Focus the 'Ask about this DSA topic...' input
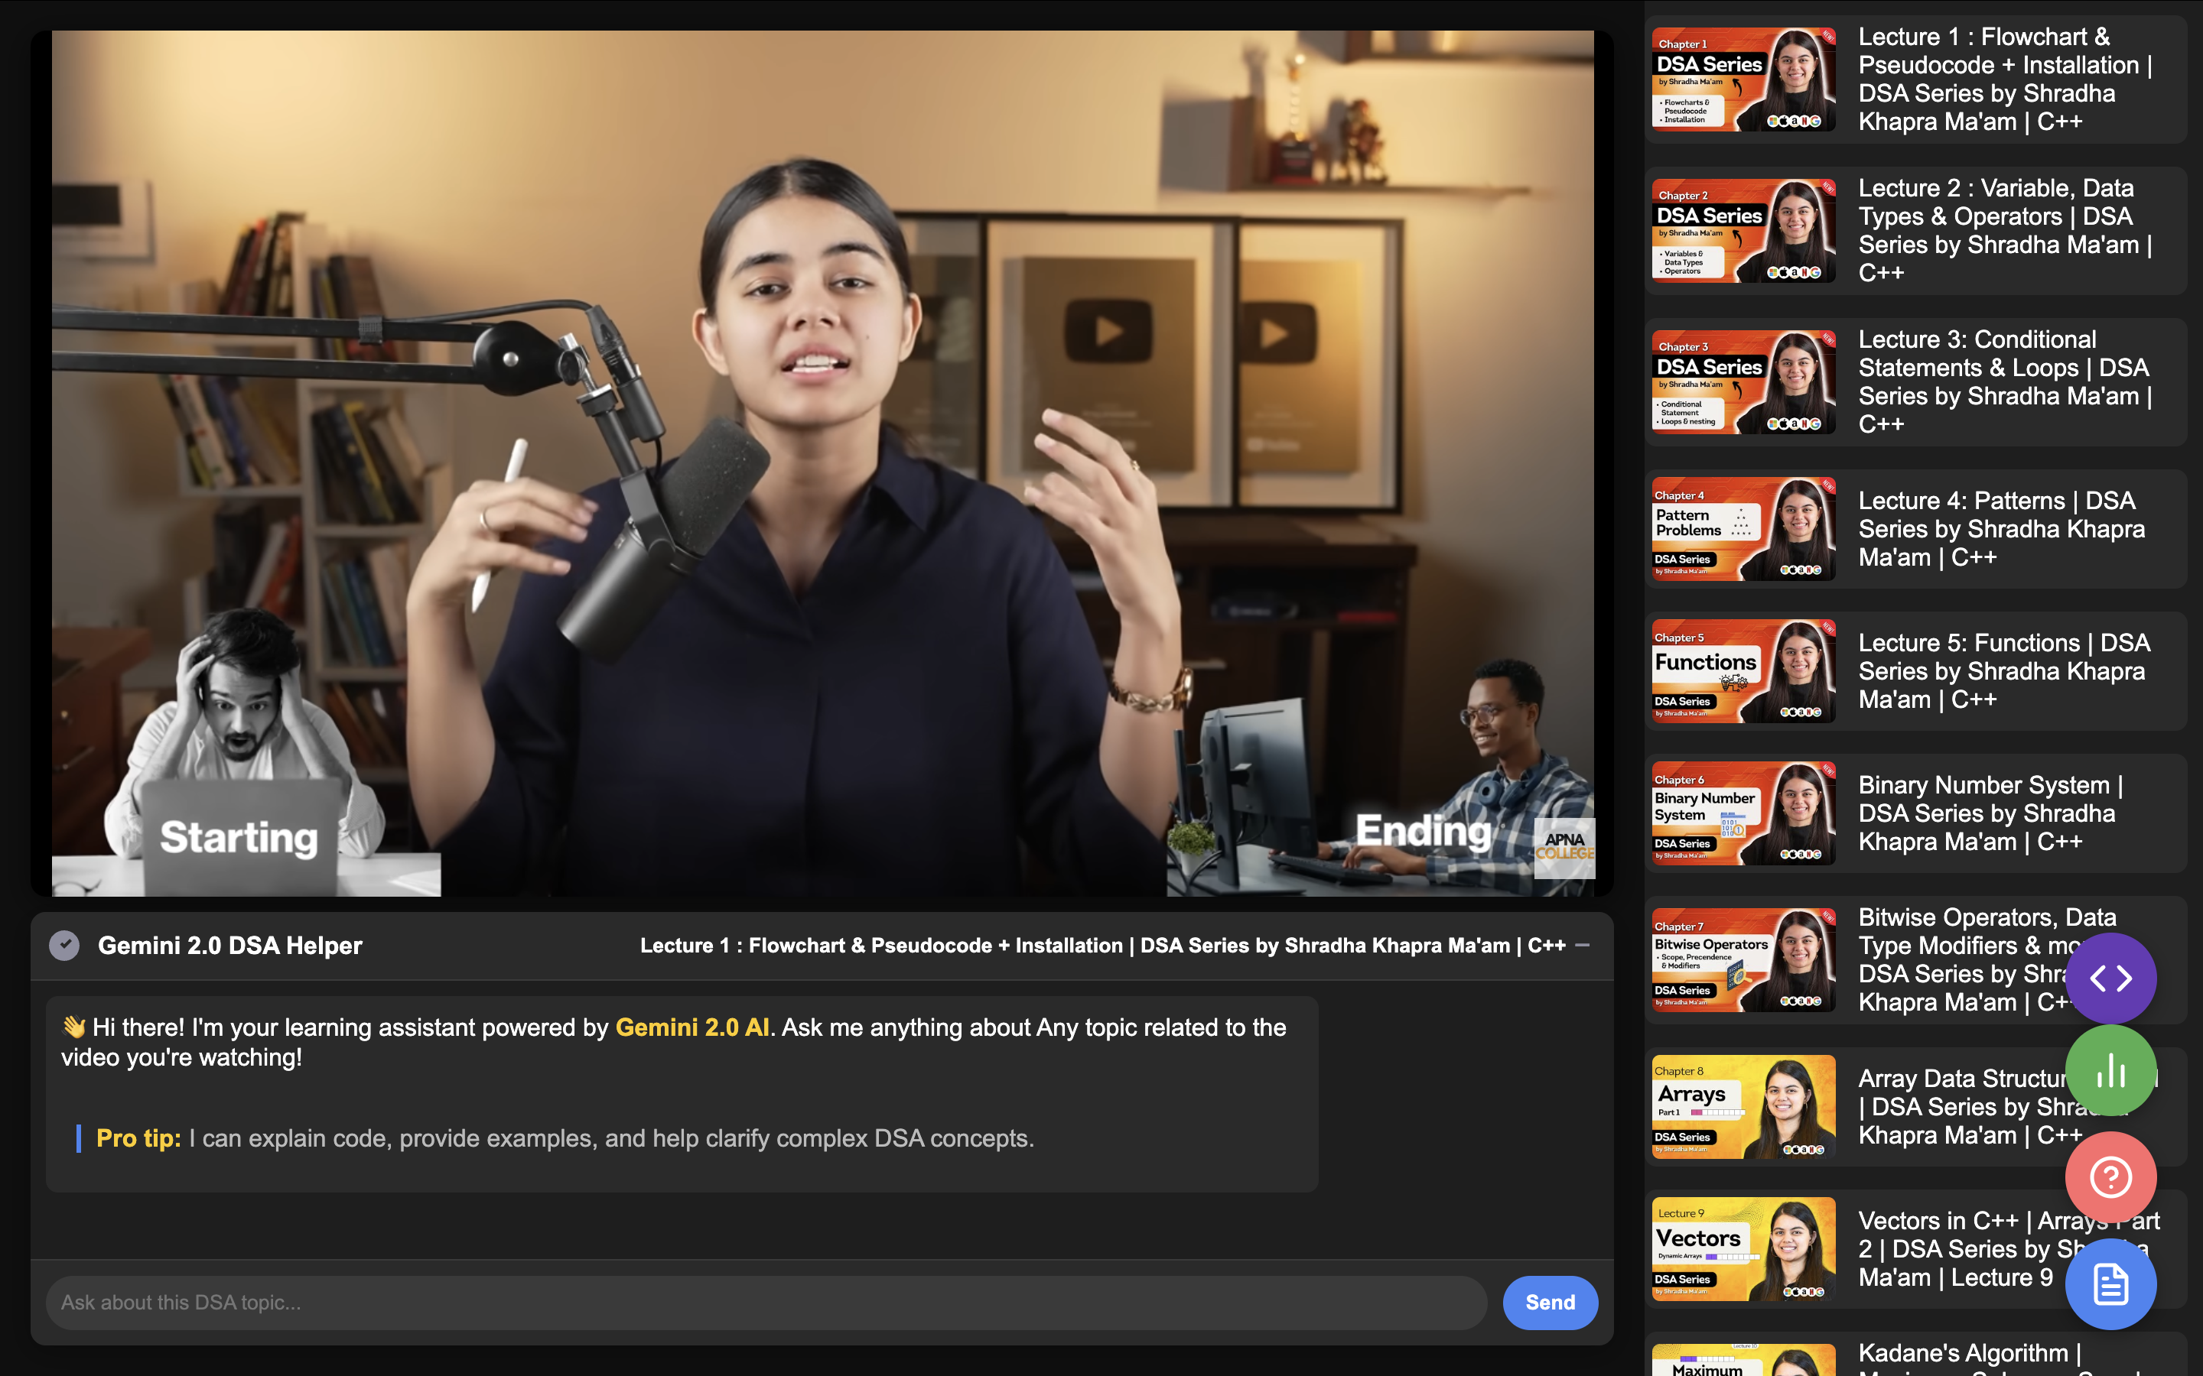 766,1303
